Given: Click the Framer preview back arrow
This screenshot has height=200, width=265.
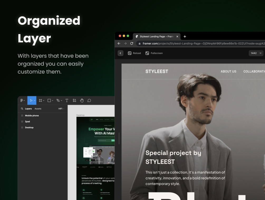Looking at the screenshot, I should coord(121,53).
